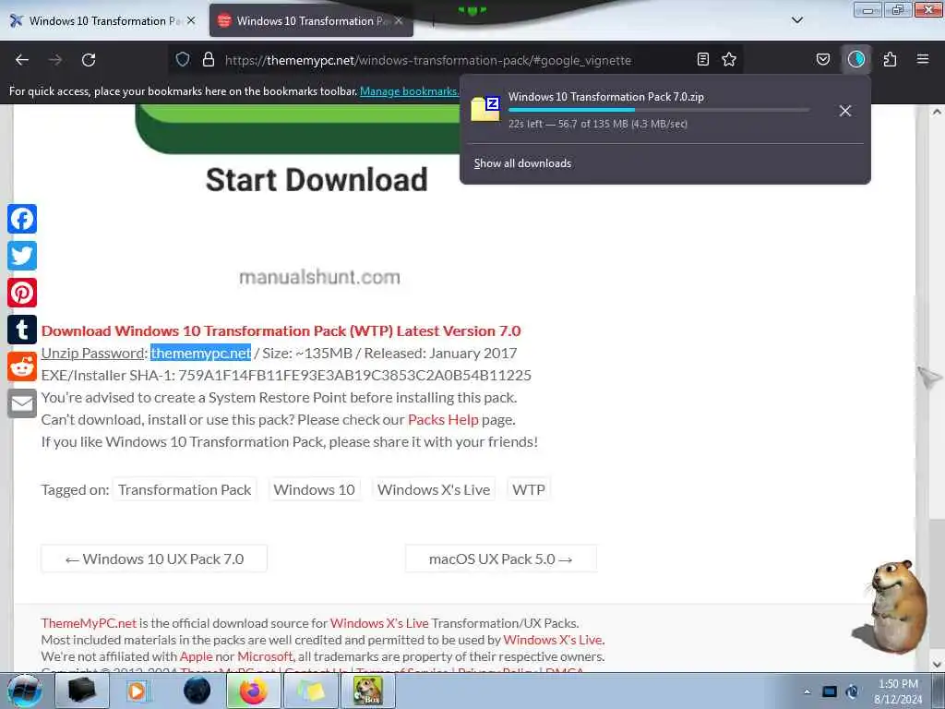Image resolution: width=945 pixels, height=709 pixels.
Task: Switch to first Windows 10 Transformation tab
Action: tap(102, 21)
